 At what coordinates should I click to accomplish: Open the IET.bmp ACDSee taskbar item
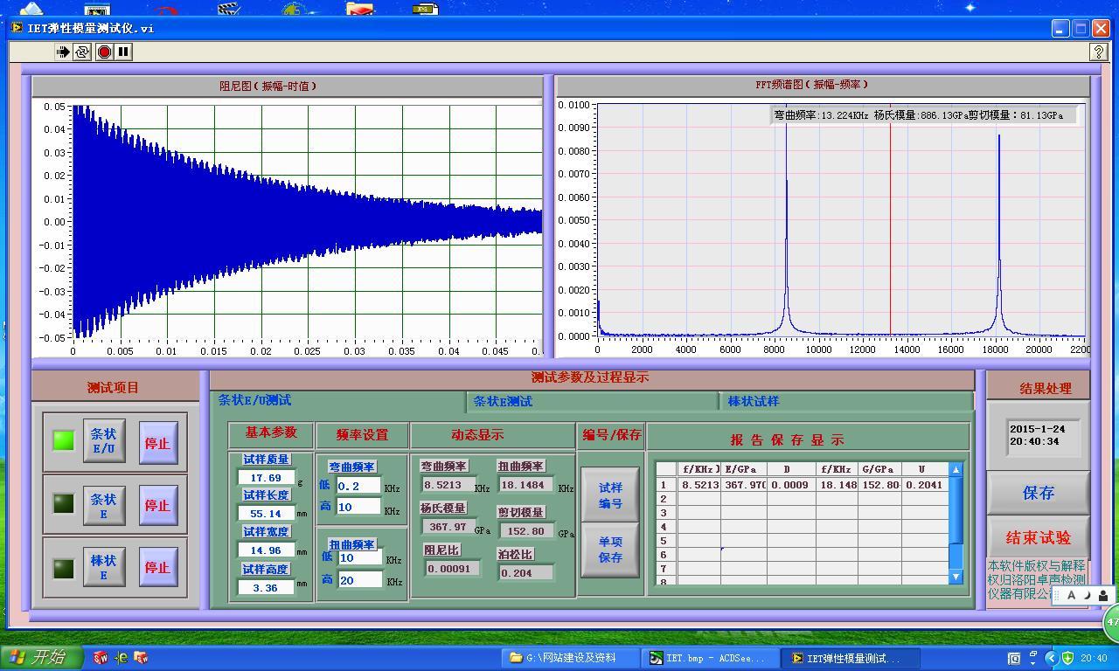(x=707, y=658)
